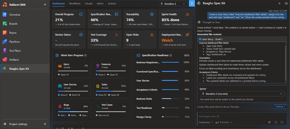Click the Overall Progress circle icon
290x129 pixels.
[x=81, y=14]
